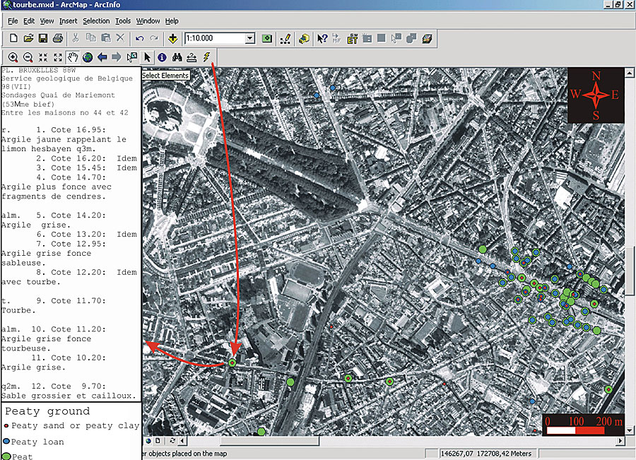Image resolution: width=636 pixels, height=460 pixels.
Task: Select the Pan hand tool
Action: pyautogui.click(x=73, y=57)
